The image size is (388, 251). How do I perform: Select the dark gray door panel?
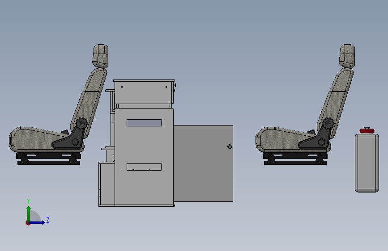(203, 163)
